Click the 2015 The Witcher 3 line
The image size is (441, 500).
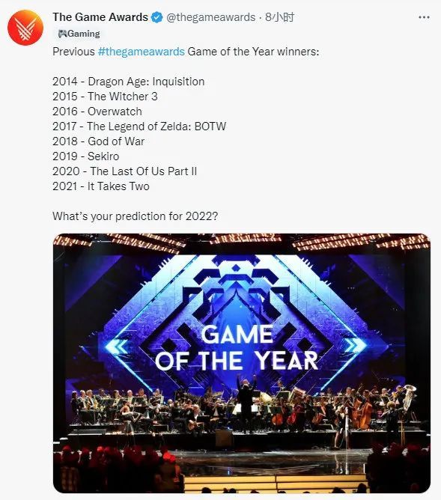pos(106,97)
